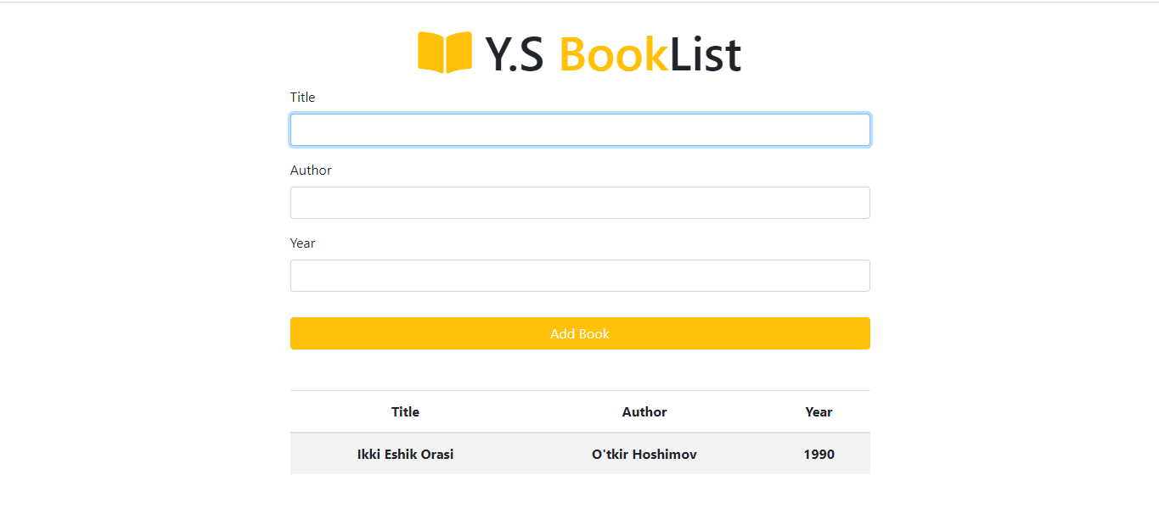Click the Title column header in table

pos(405,412)
